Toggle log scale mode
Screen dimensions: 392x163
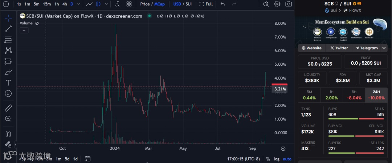277,159
